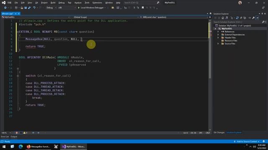Click the Search (Ctrl+Q) box

[140, 2]
